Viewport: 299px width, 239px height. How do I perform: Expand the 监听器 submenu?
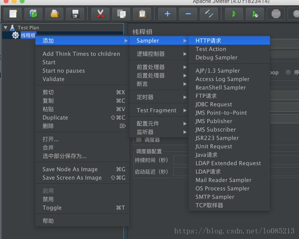(159, 132)
